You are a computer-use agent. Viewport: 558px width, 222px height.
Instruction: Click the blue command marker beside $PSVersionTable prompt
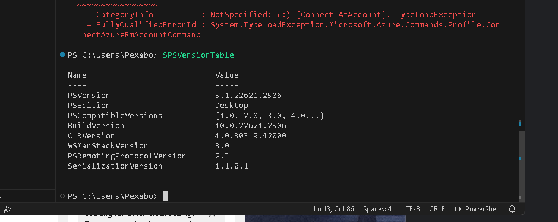(62, 55)
